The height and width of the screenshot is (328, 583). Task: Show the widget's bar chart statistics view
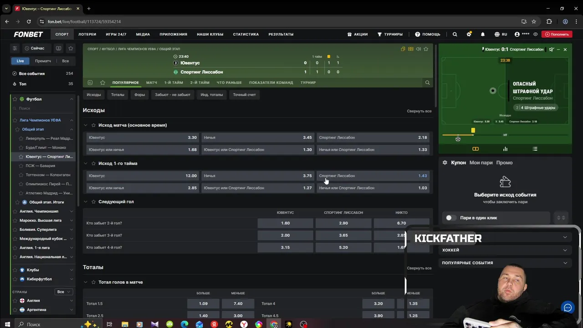coord(505,149)
